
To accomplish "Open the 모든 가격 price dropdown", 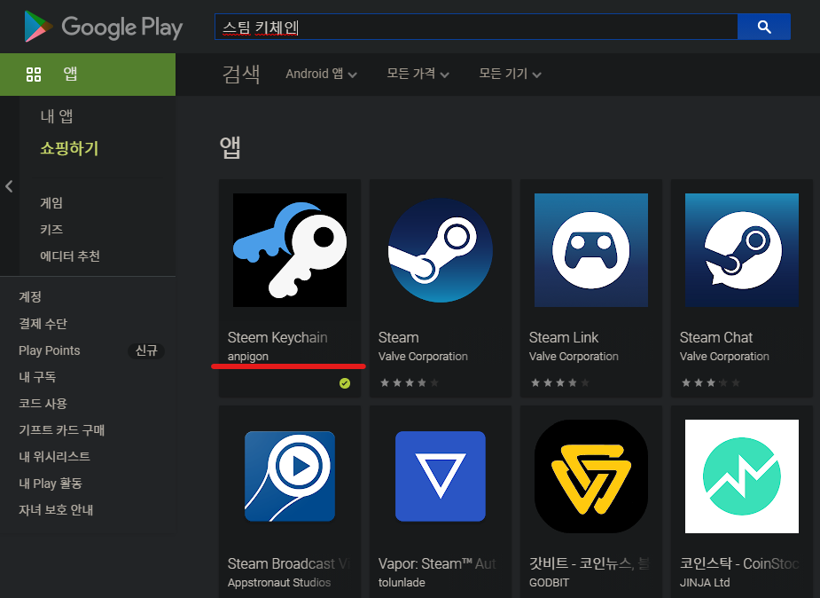I will pyautogui.click(x=418, y=74).
